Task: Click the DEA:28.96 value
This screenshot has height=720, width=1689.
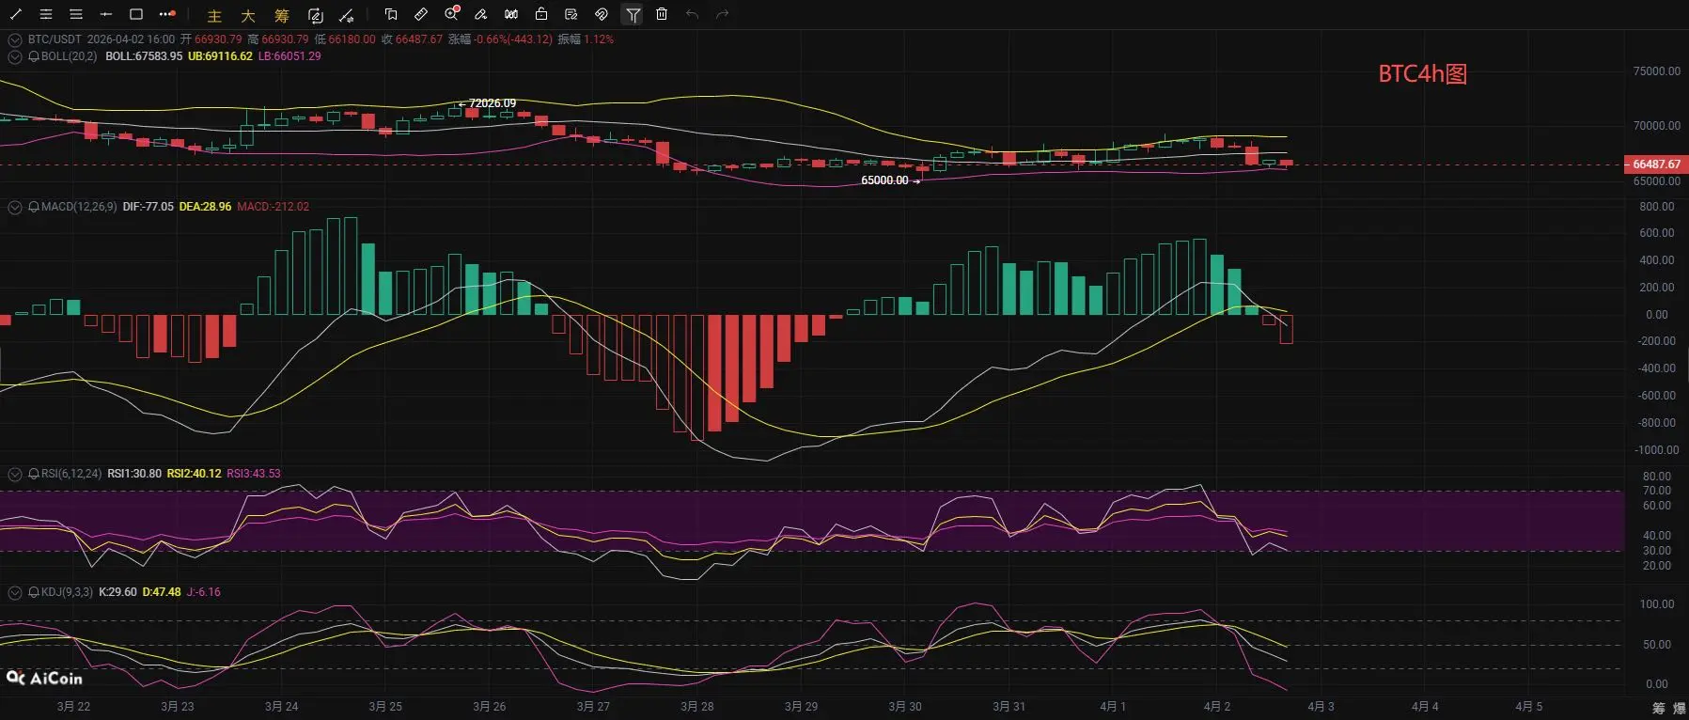Action: [205, 207]
